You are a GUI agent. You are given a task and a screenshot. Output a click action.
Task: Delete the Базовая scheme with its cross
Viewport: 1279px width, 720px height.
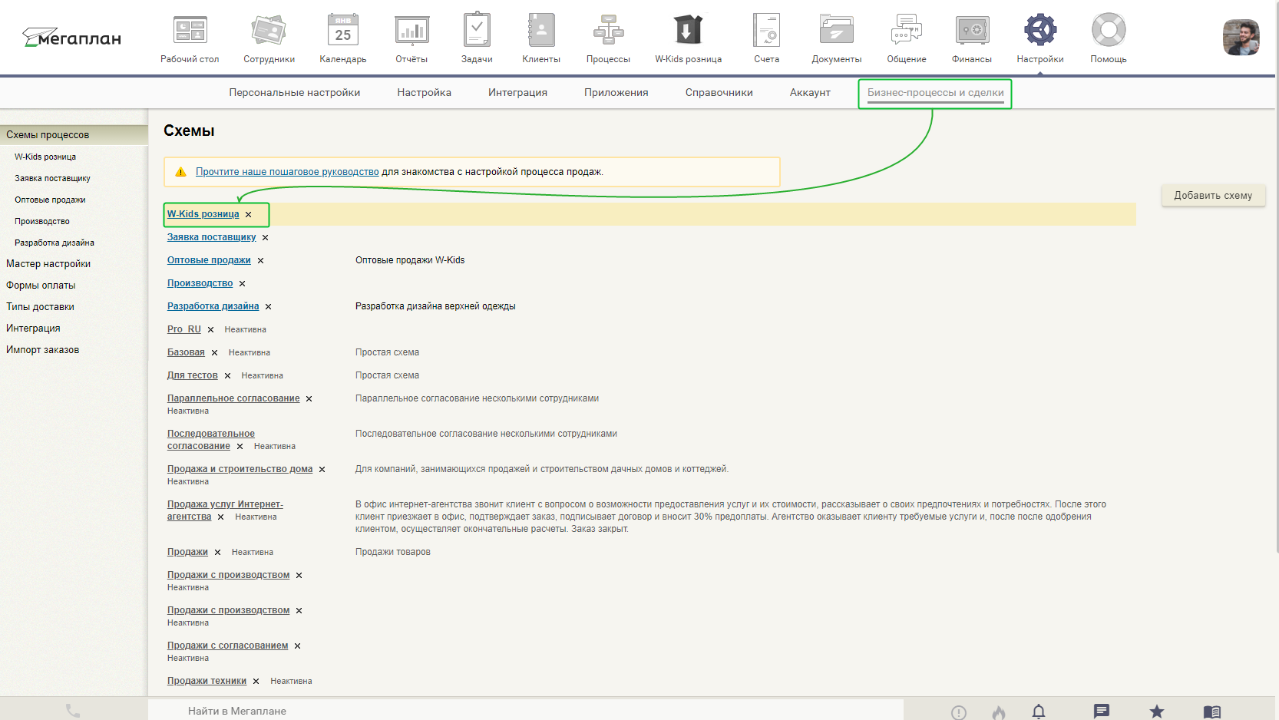215,353
